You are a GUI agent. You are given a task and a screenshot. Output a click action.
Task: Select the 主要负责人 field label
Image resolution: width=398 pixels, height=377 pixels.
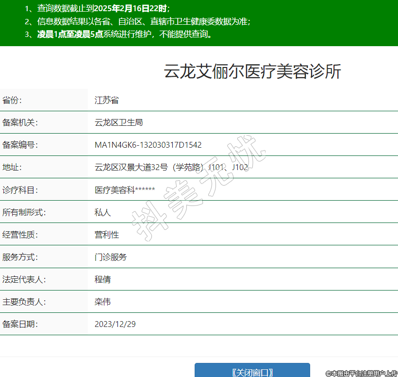[x=24, y=302]
